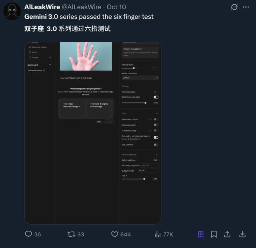
Task: Open the tweet's three-dot More menu
Action: [x=246, y=7]
